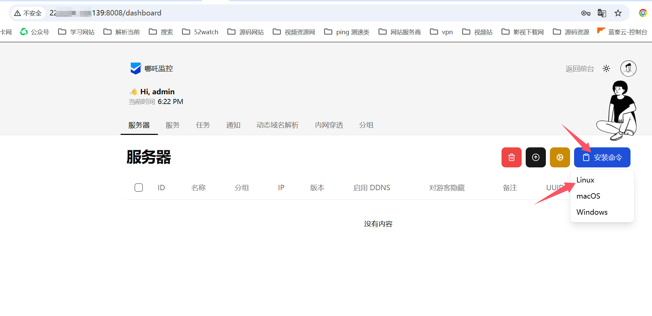Viewport: 652px width, 316px height.
Task: Select Linux from install command menu
Action: 585,180
